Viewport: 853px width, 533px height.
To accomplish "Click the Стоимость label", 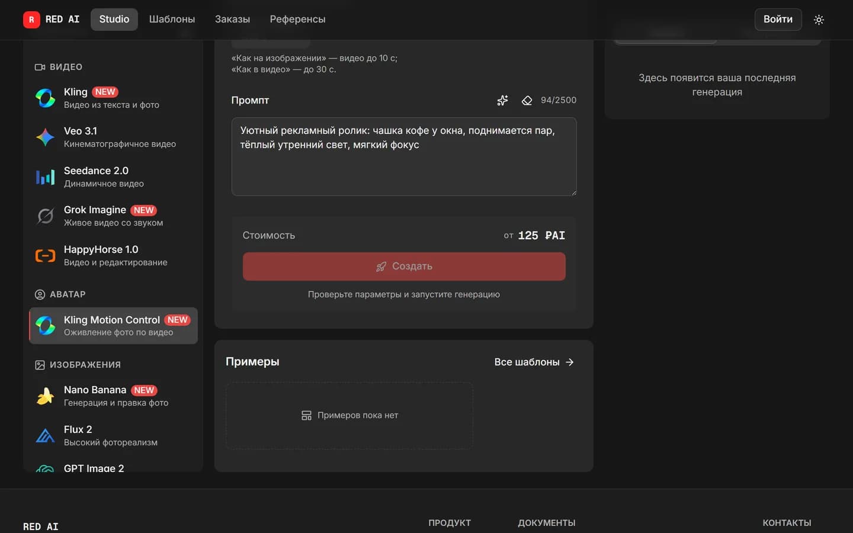I will [x=268, y=235].
